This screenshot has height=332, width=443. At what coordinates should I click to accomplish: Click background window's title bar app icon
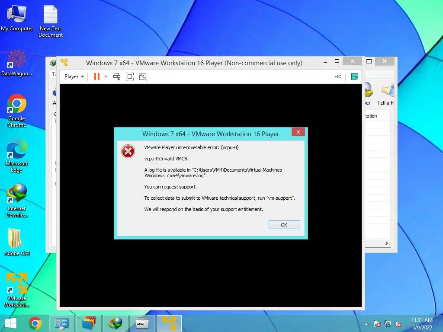tap(52, 63)
